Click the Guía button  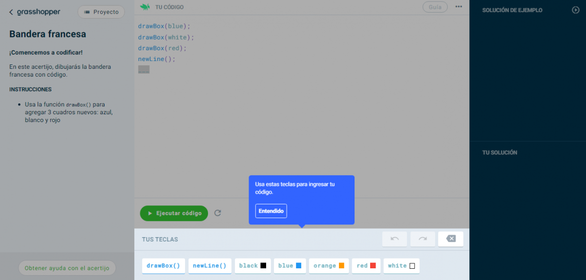point(435,7)
